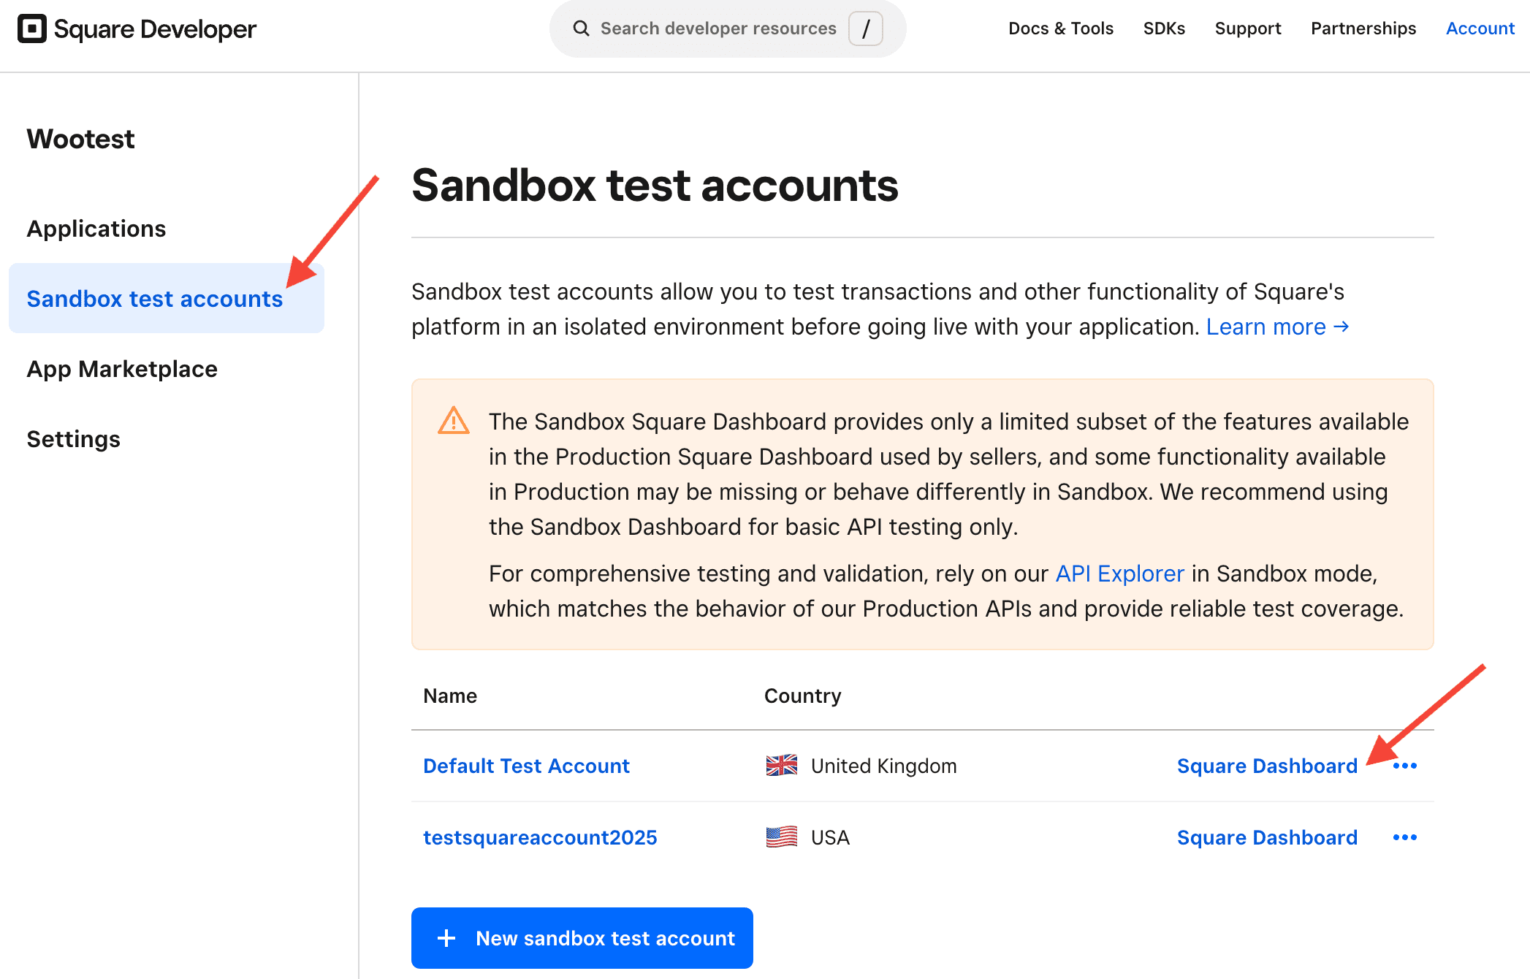Click the Square Developer logo icon
The image size is (1530, 979).
click(32, 29)
